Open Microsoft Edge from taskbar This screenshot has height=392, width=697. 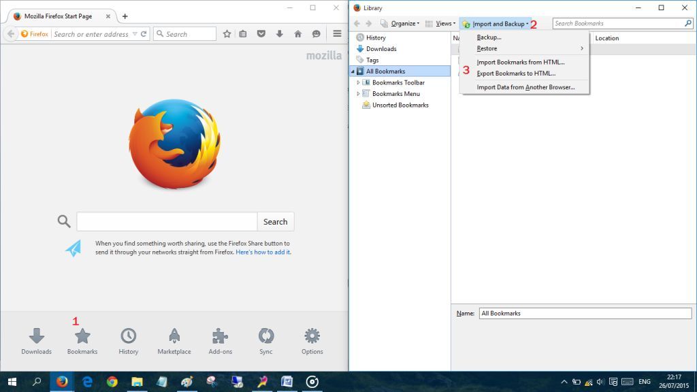click(87, 382)
